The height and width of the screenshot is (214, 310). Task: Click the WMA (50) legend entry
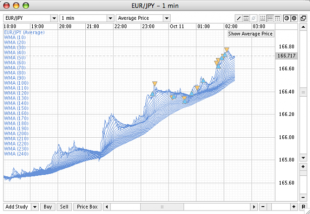(x=15, y=57)
